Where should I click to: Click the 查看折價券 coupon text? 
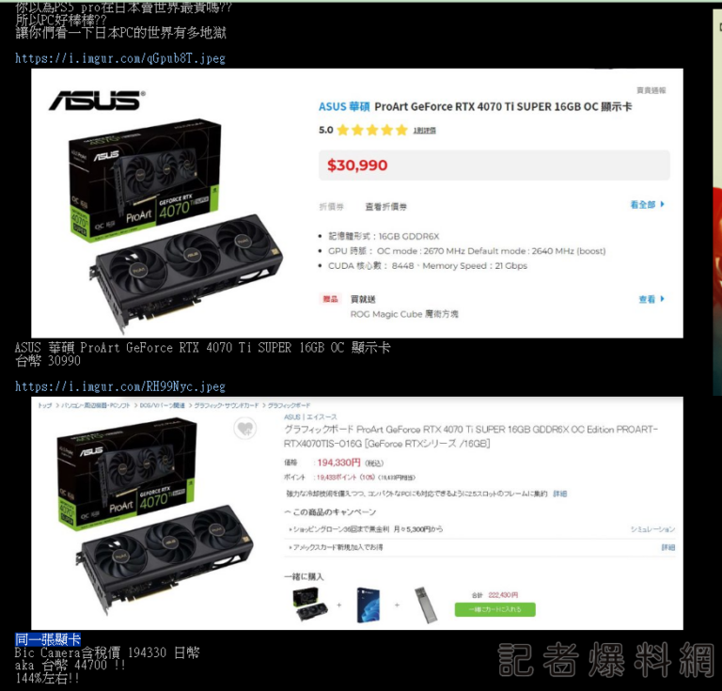coord(385,207)
